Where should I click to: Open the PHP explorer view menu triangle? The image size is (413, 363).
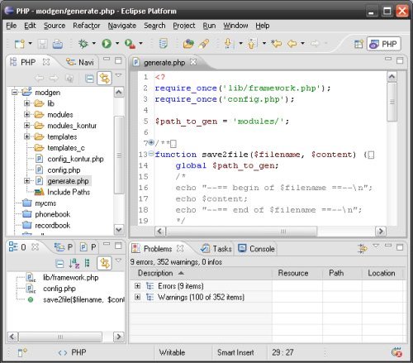pyautogui.click(x=118, y=75)
